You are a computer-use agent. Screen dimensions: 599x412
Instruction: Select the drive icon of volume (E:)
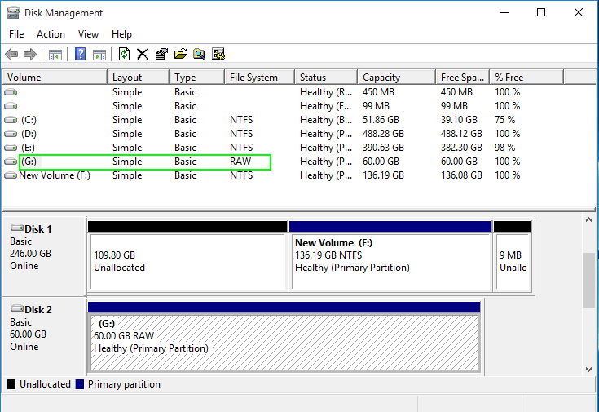pos(11,148)
